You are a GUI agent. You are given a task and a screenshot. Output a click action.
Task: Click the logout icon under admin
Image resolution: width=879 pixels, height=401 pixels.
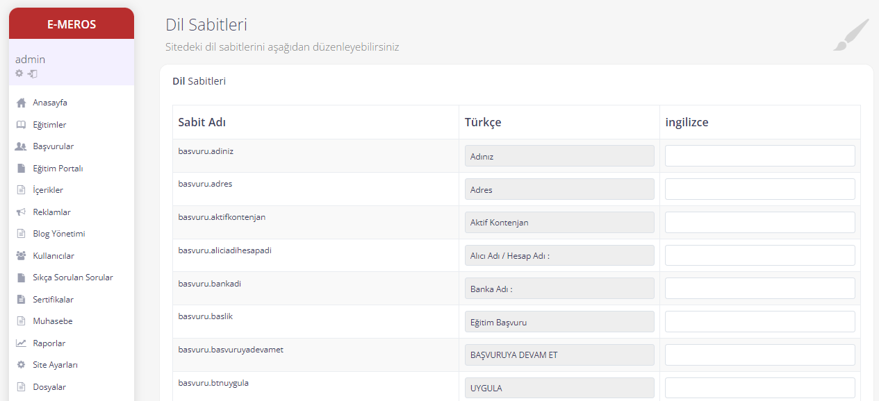(32, 74)
